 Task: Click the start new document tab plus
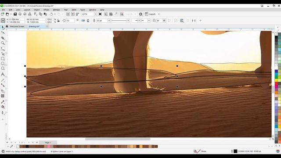pyautogui.click(x=47, y=26)
